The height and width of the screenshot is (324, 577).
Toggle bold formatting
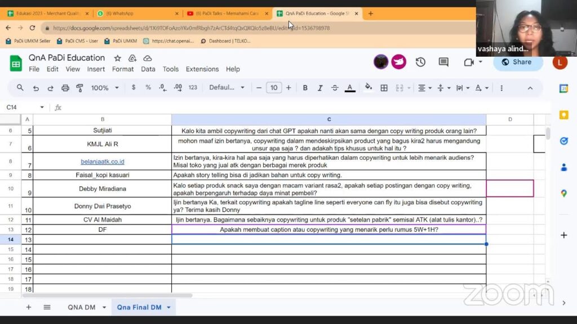(305, 88)
